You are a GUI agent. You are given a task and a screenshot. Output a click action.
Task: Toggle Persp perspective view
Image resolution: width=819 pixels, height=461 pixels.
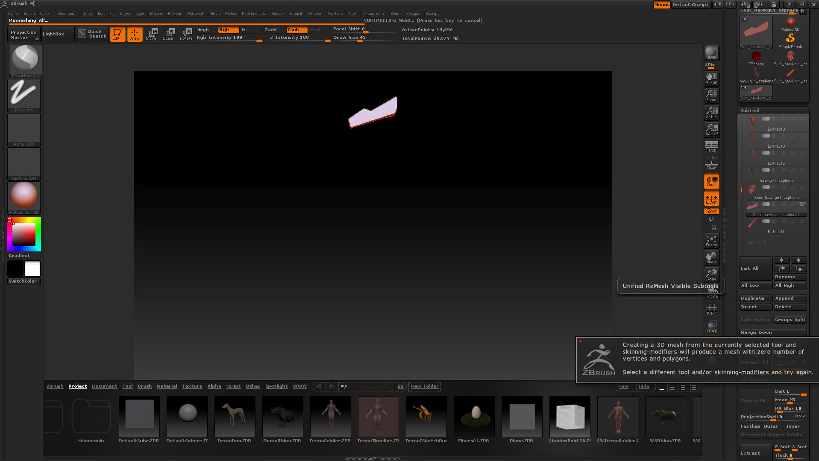coord(711,146)
